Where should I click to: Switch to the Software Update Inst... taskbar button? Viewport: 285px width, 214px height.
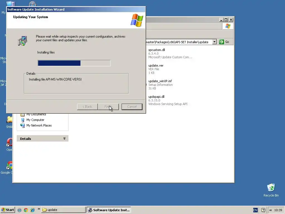click(x=109, y=210)
